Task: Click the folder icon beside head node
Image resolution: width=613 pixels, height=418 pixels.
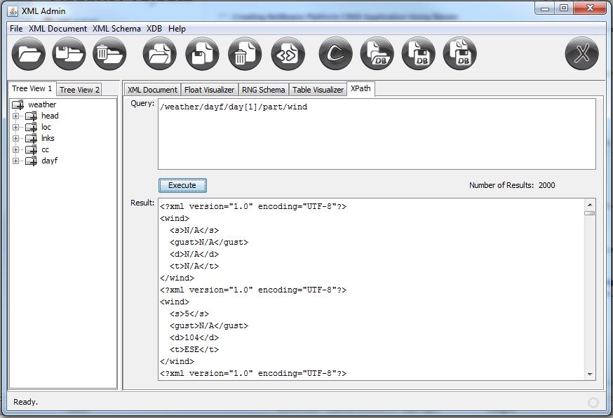Action: pyautogui.click(x=32, y=116)
